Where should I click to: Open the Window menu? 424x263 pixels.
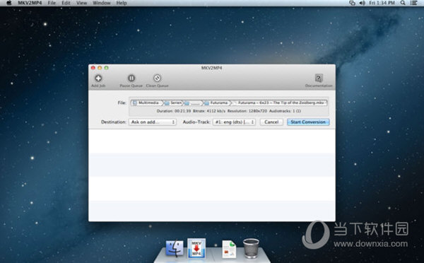(101, 3)
